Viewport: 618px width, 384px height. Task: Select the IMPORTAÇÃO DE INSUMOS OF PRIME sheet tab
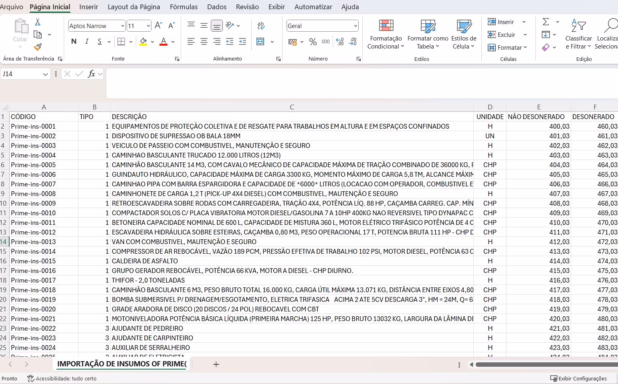pos(122,364)
